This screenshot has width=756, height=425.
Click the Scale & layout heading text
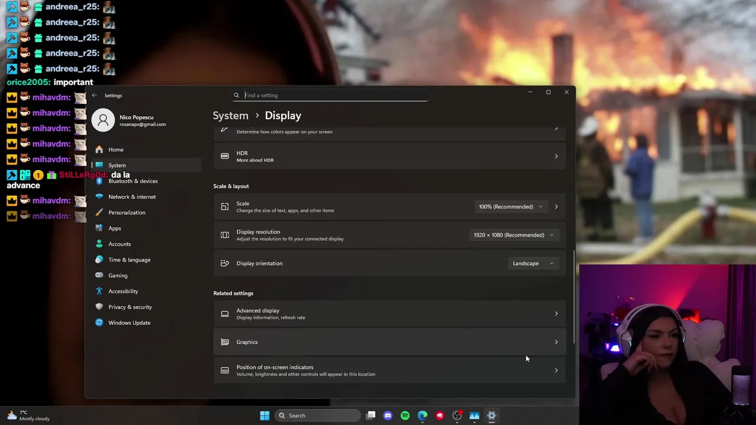(231, 187)
